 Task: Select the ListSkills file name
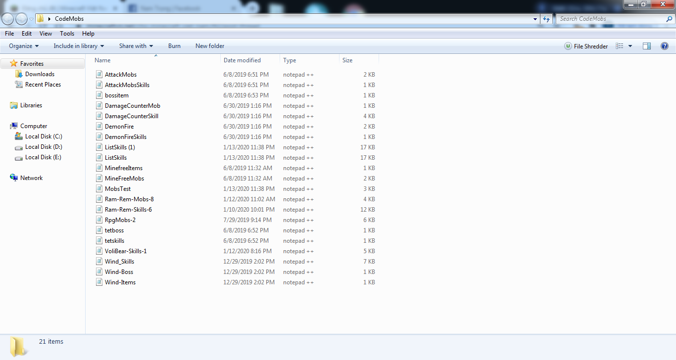[116, 158]
